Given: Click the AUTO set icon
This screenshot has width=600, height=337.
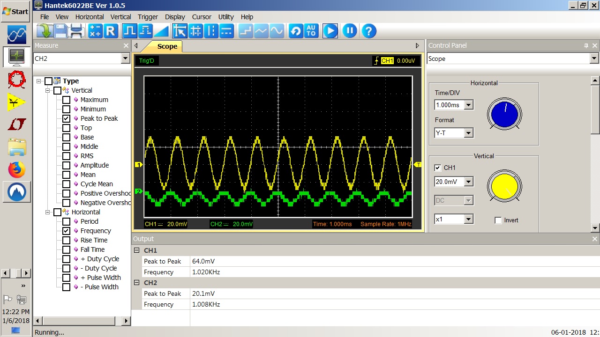Looking at the screenshot, I should pos(311,31).
